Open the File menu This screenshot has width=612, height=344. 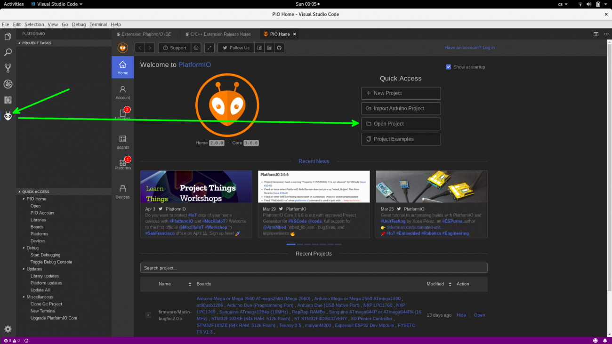point(5,24)
